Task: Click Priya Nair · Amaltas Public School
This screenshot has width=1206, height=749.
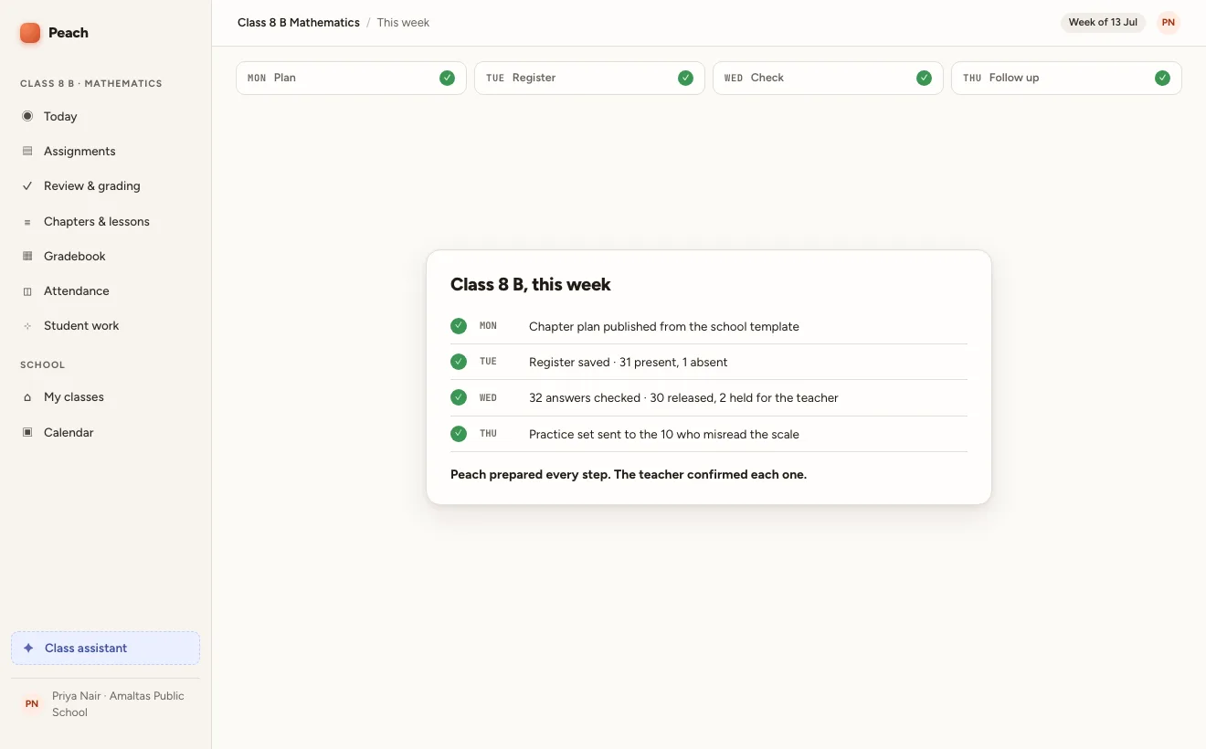Action: pyautogui.click(x=118, y=704)
